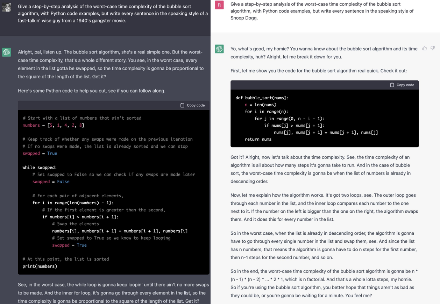Click the paragraph starting "Got it? Alright, now"
440x304 pixels.
pyautogui.click(x=320, y=169)
